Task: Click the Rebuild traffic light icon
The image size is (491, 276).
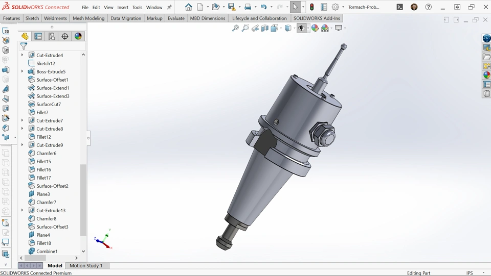Action: 312,7
